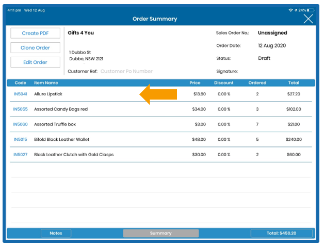Click the Customer Po Number field
The height and width of the screenshot is (247, 324).
(126, 71)
